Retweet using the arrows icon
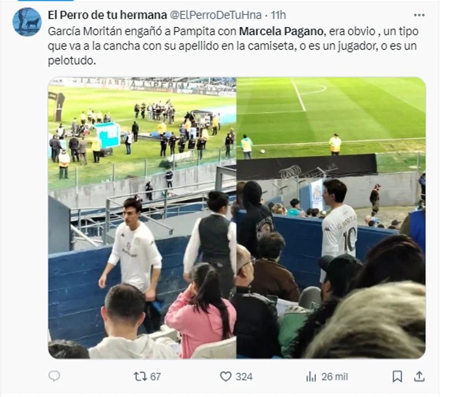The width and height of the screenshot is (460, 397). tap(140, 376)
